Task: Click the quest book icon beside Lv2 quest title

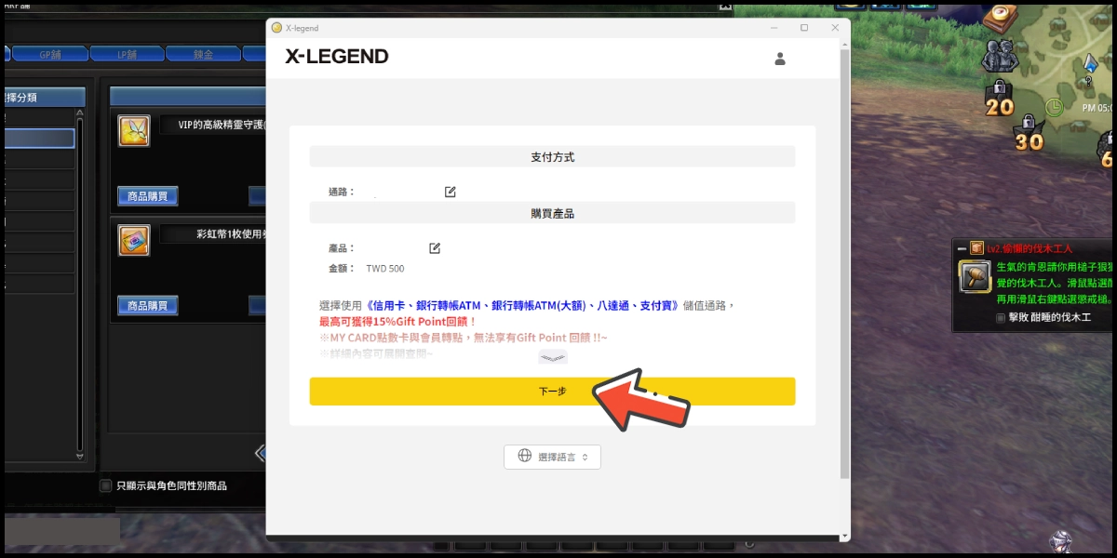Action: tap(976, 248)
